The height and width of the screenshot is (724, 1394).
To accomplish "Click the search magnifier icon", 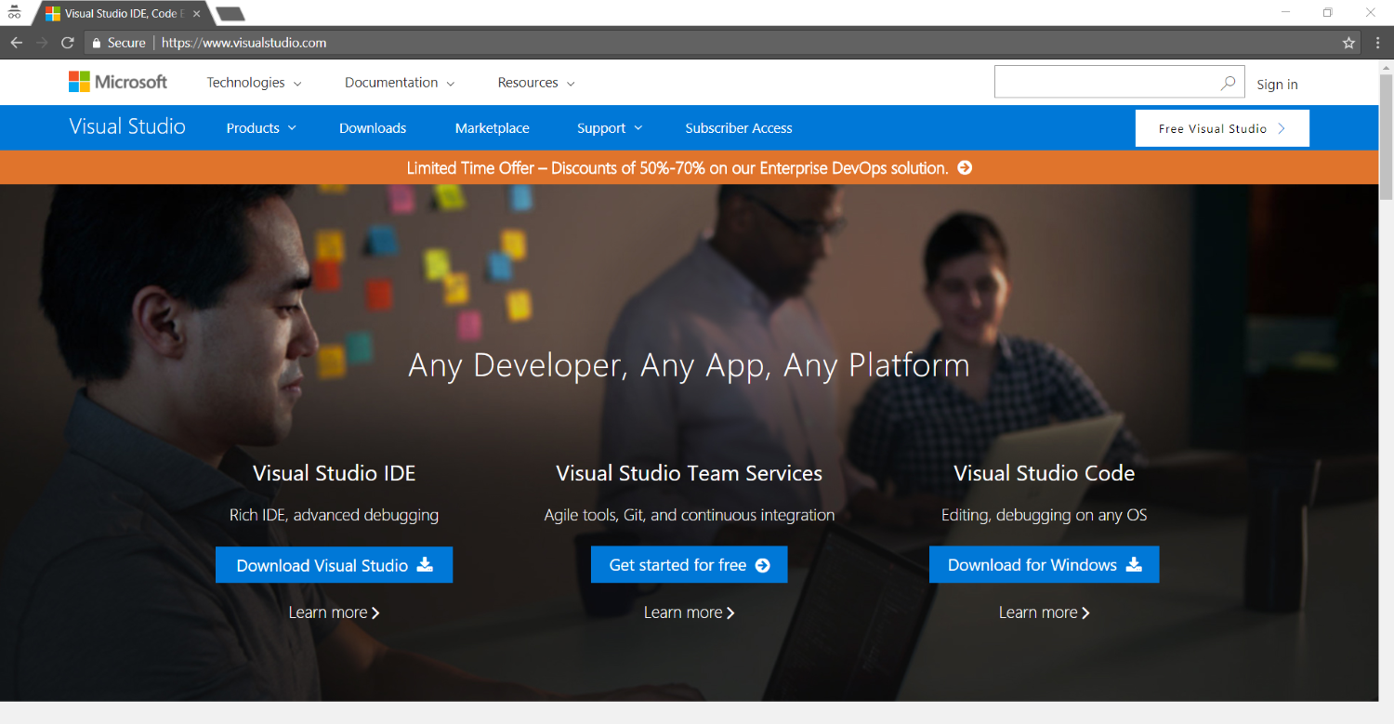I will click(1228, 83).
